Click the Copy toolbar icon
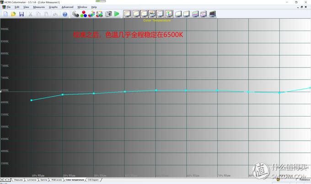Screen dimensions: 311x184 (x=38, y=14)
